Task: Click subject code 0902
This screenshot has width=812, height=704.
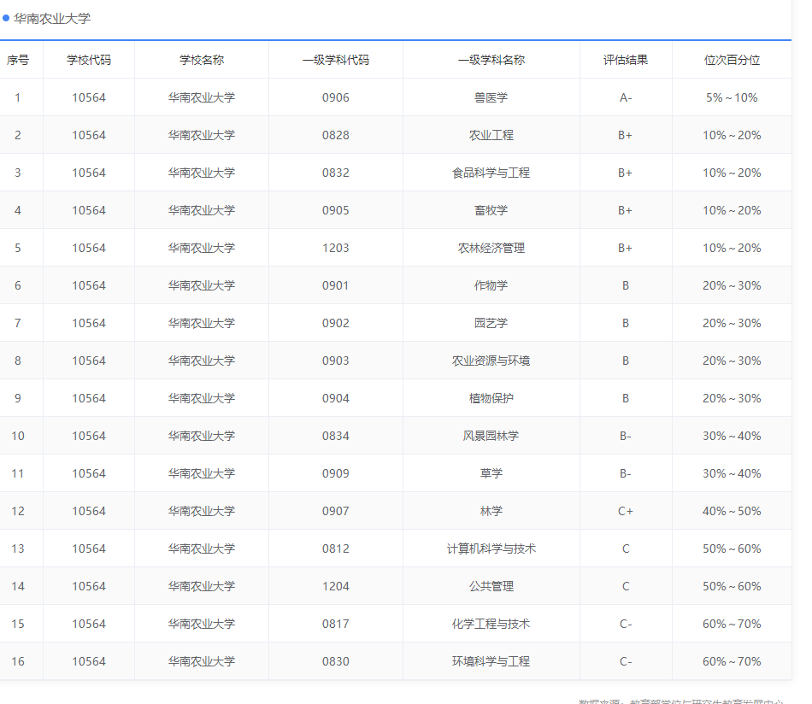Action: pyautogui.click(x=336, y=324)
